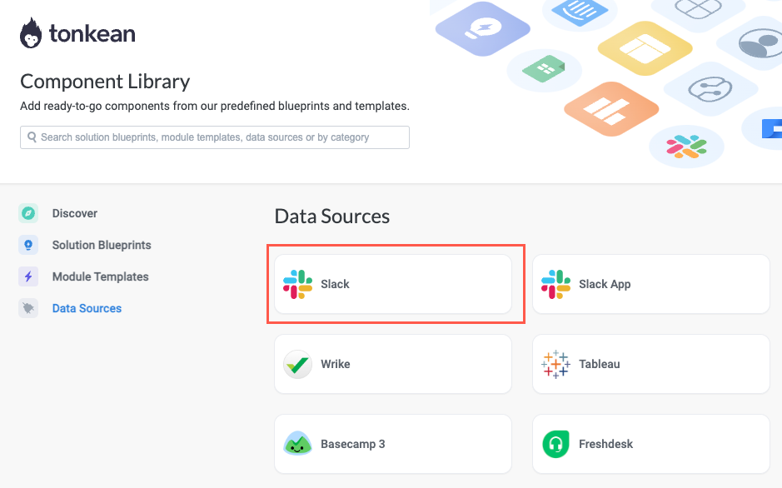Open the Freshdesk data source card
782x488 pixels.
pyautogui.click(x=650, y=444)
